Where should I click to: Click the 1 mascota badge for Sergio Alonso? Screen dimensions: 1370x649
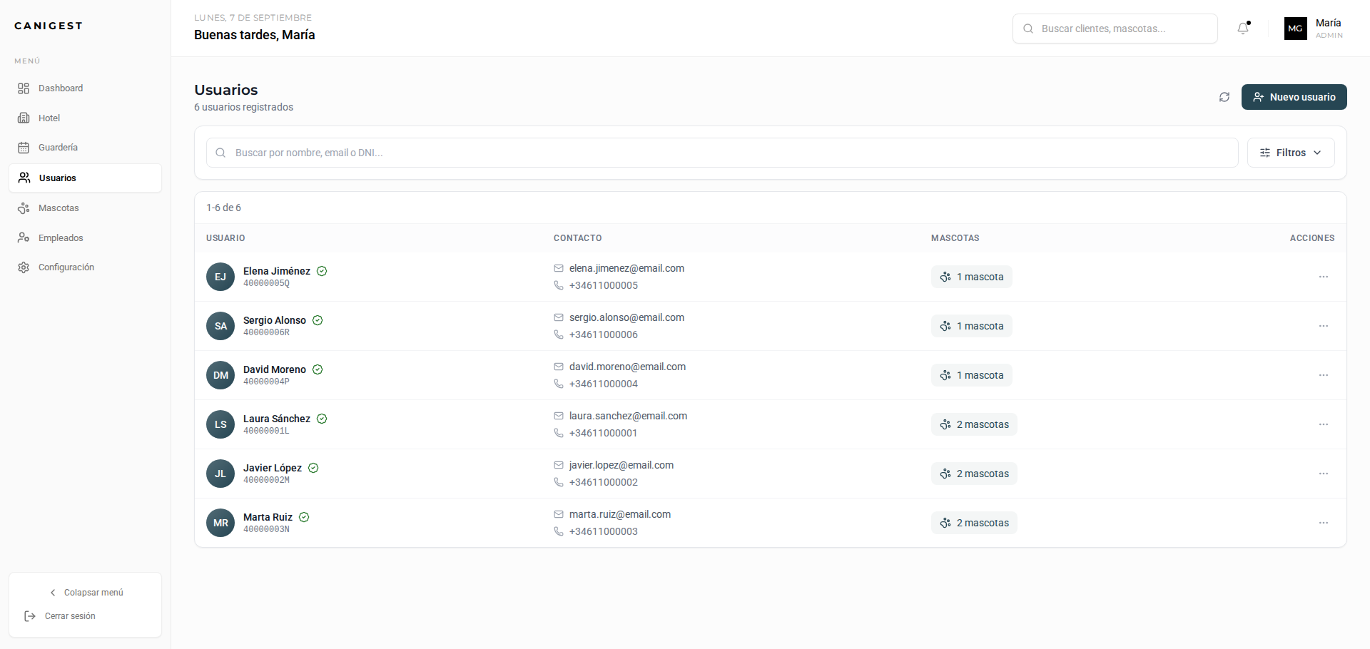(971, 326)
